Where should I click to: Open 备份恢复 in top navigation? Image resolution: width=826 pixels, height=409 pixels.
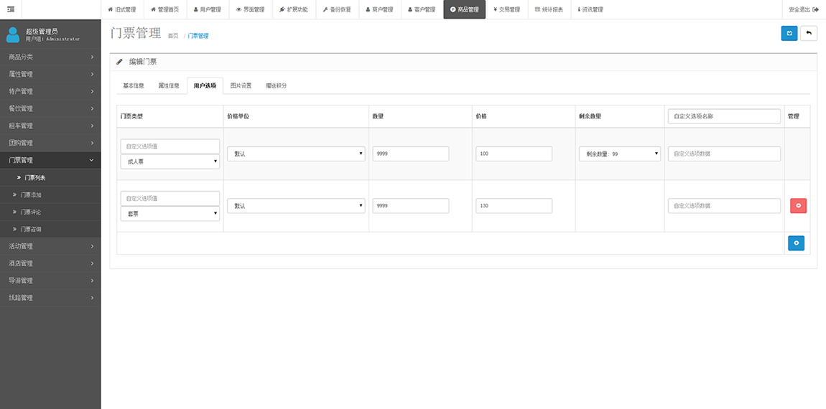tap(337, 9)
